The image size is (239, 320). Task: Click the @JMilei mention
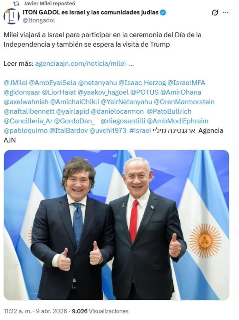click(16, 82)
